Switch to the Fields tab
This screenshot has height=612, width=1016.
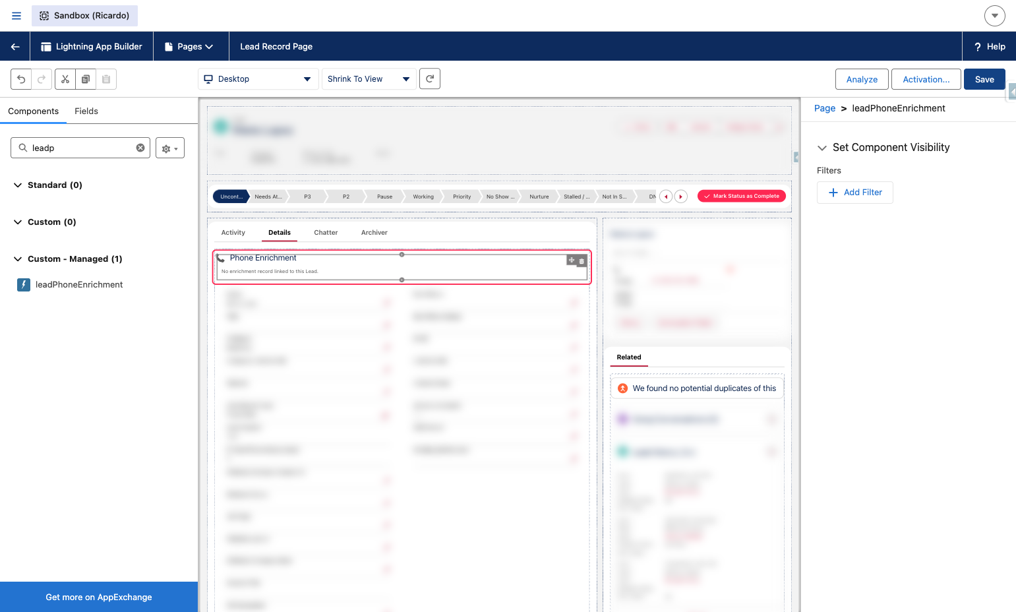pos(86,111)
